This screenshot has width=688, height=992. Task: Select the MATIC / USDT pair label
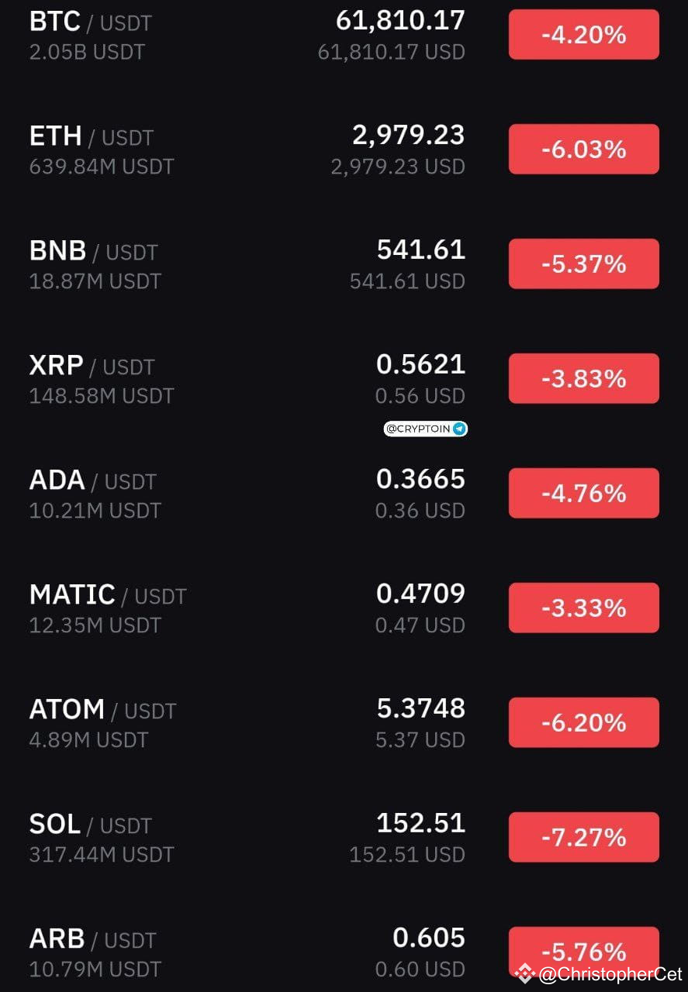(x=108, y=595)
